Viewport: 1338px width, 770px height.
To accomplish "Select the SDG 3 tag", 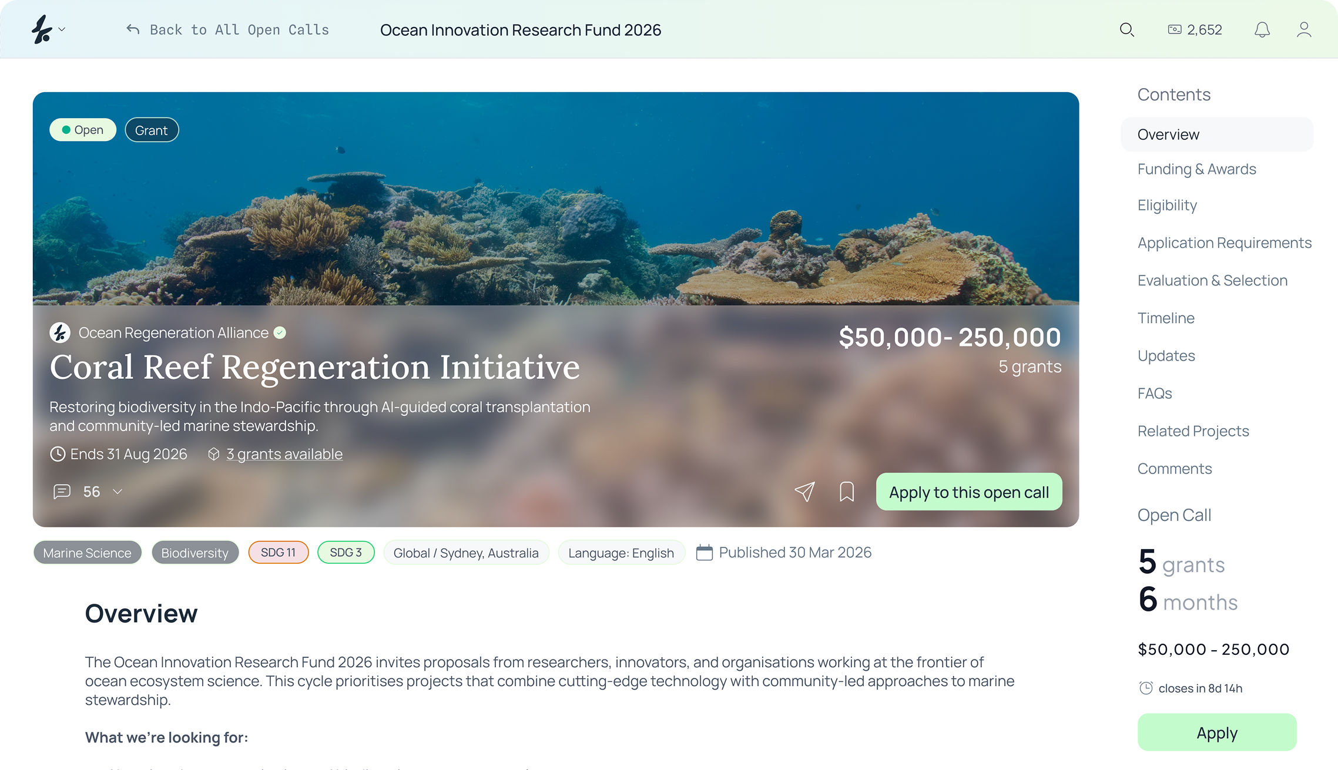I will click(x=346, y=553).
